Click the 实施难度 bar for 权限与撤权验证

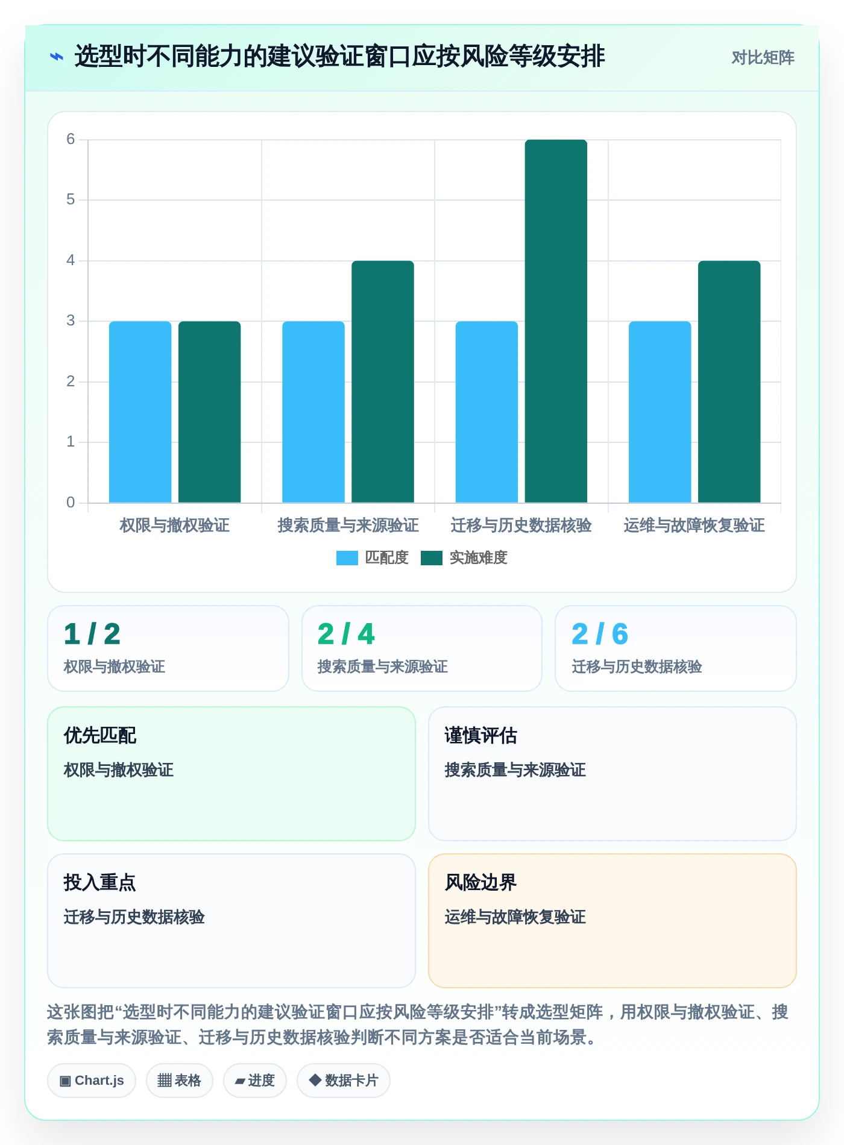(x=210, y=412)
